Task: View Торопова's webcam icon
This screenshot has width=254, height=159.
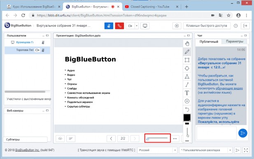Action: [37, 50]
